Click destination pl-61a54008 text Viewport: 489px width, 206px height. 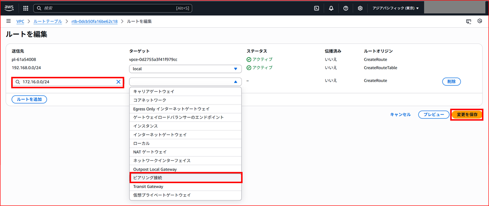24,60
